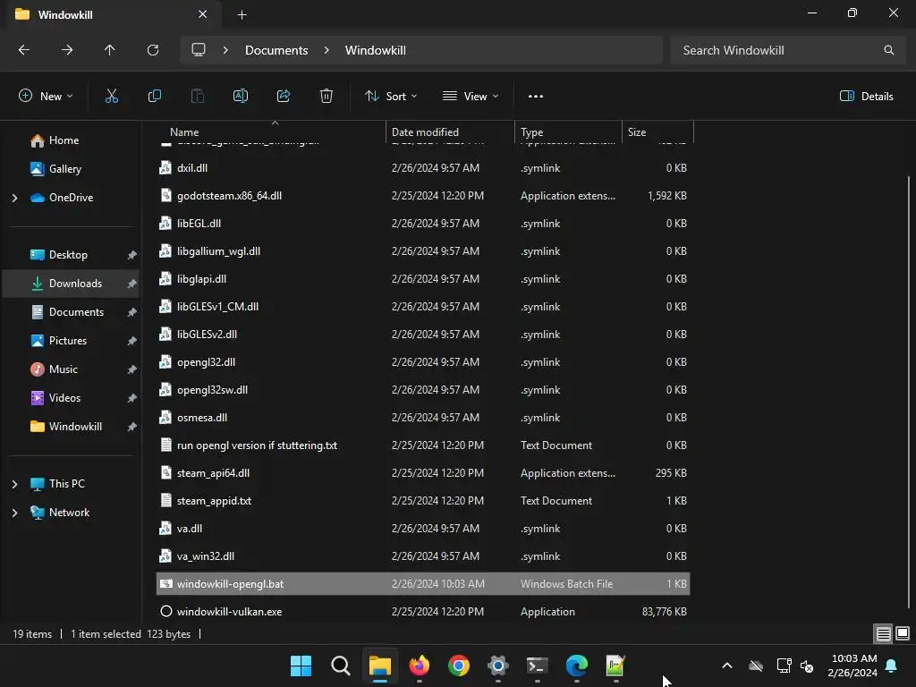The image size is (916, 687).
Task: Click the Delete trash can icon
Action: pyautogui.click(x=327, y=97)
